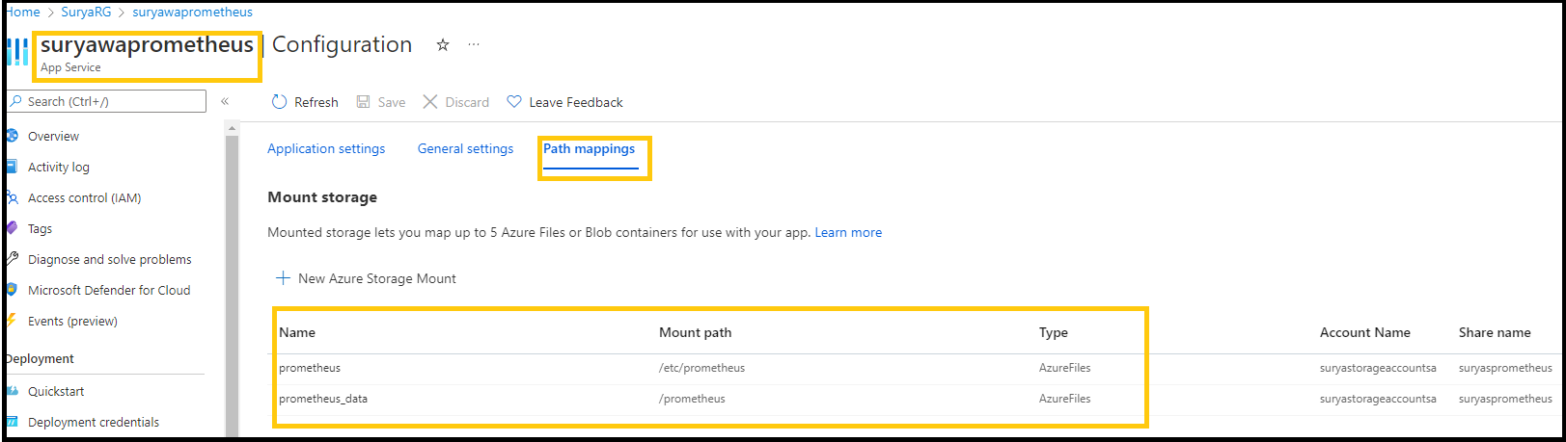Open the Learn more link
Image resolution: width=1566 pixels, height=442 pixels.
click(848, 232)
